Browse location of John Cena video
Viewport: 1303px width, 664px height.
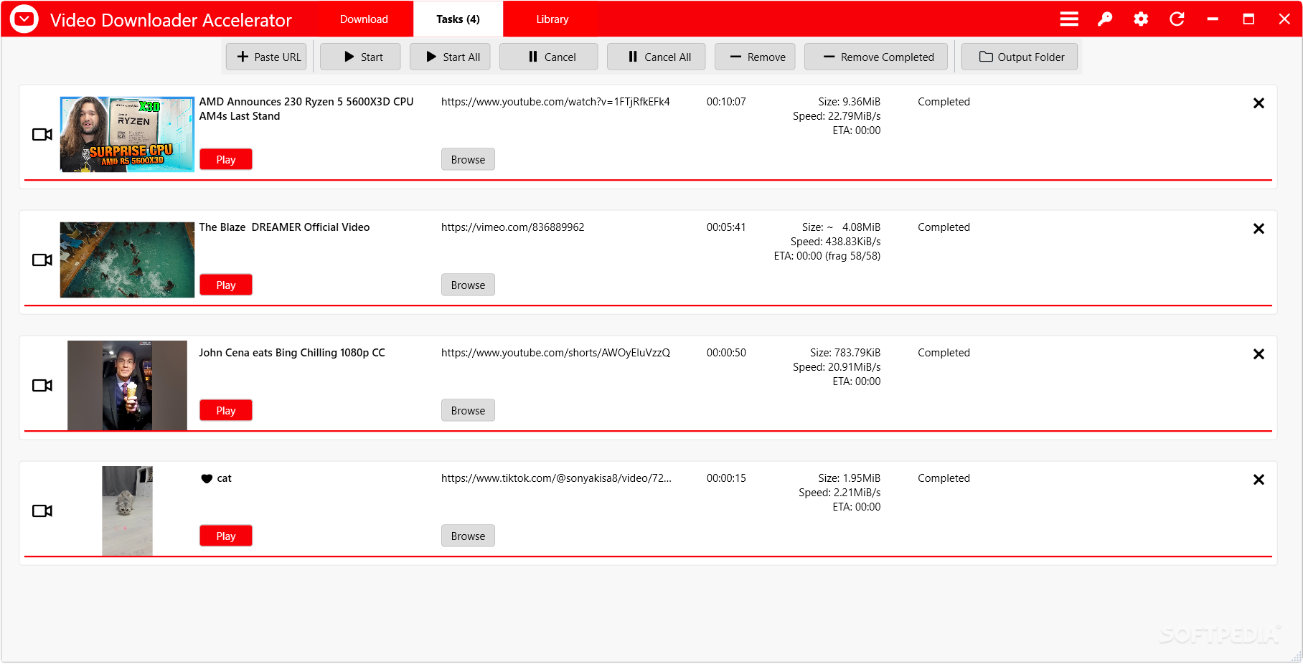point(468,410)
